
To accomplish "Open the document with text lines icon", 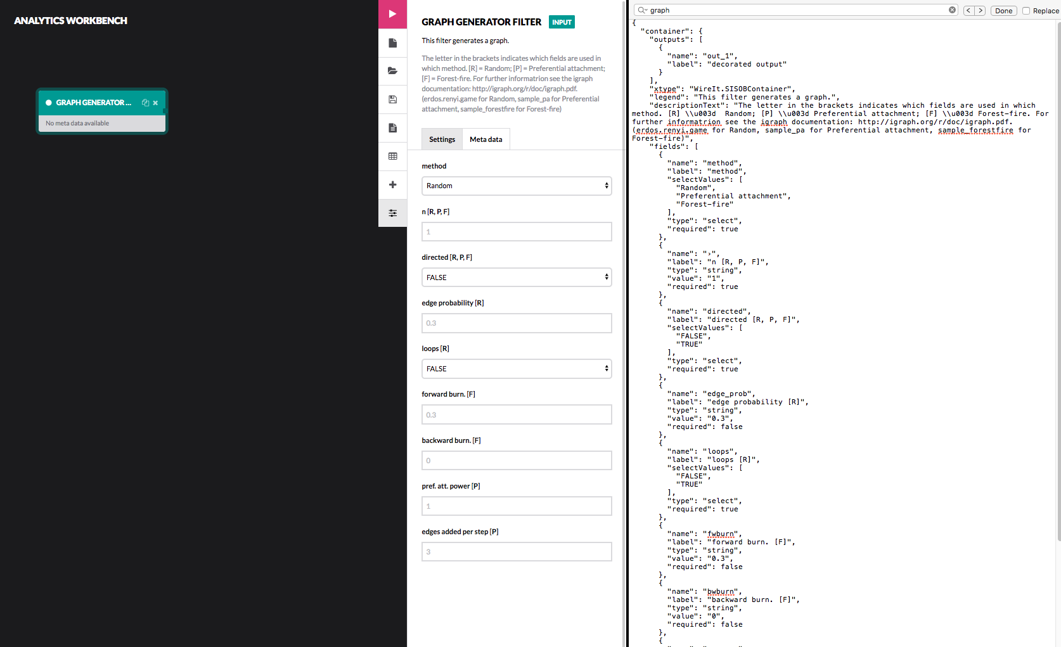I will [392, 128].
